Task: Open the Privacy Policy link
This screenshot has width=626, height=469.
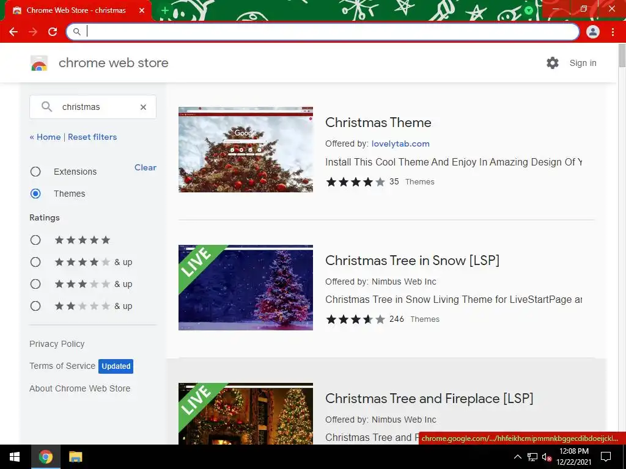Action: (57, 344)
